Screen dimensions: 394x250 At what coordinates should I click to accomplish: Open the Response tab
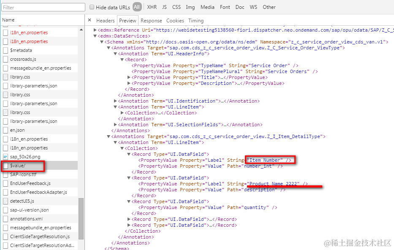[151, 21]
